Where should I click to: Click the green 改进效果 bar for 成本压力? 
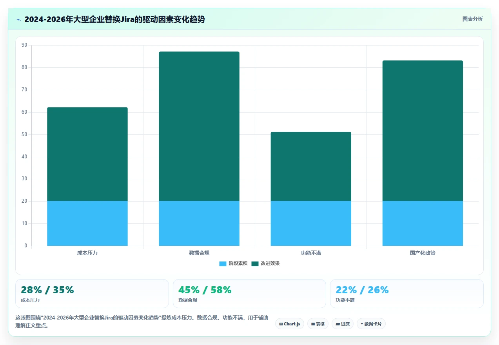[x=87, y=154]
